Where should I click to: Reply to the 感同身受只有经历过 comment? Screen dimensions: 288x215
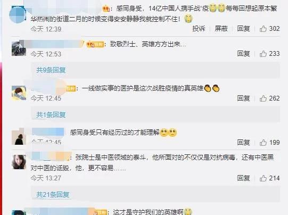244,142
